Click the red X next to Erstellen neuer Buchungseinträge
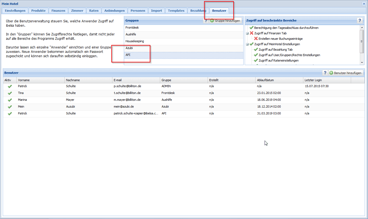This screenshot has height=219, width=368. point(256,39)
